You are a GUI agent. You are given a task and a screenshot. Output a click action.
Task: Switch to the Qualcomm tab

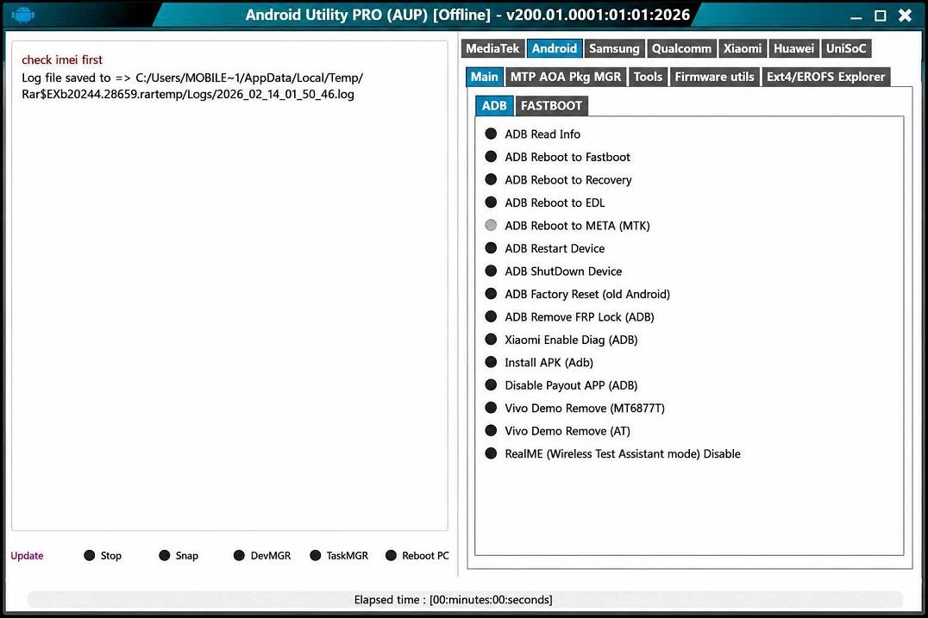click(x=682, y=48)
